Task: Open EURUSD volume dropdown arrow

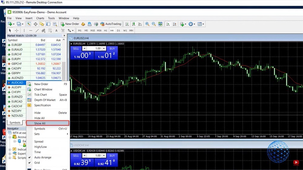Action: click(85, 49)
